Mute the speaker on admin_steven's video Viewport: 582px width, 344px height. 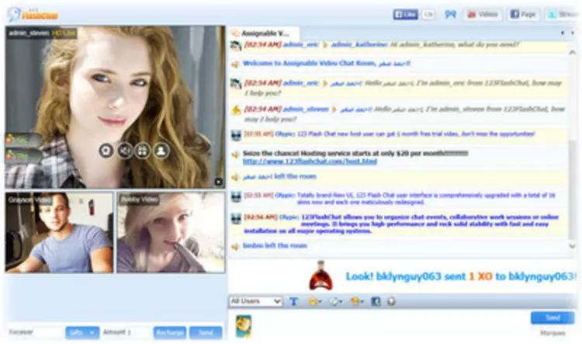tap(125, 150)
